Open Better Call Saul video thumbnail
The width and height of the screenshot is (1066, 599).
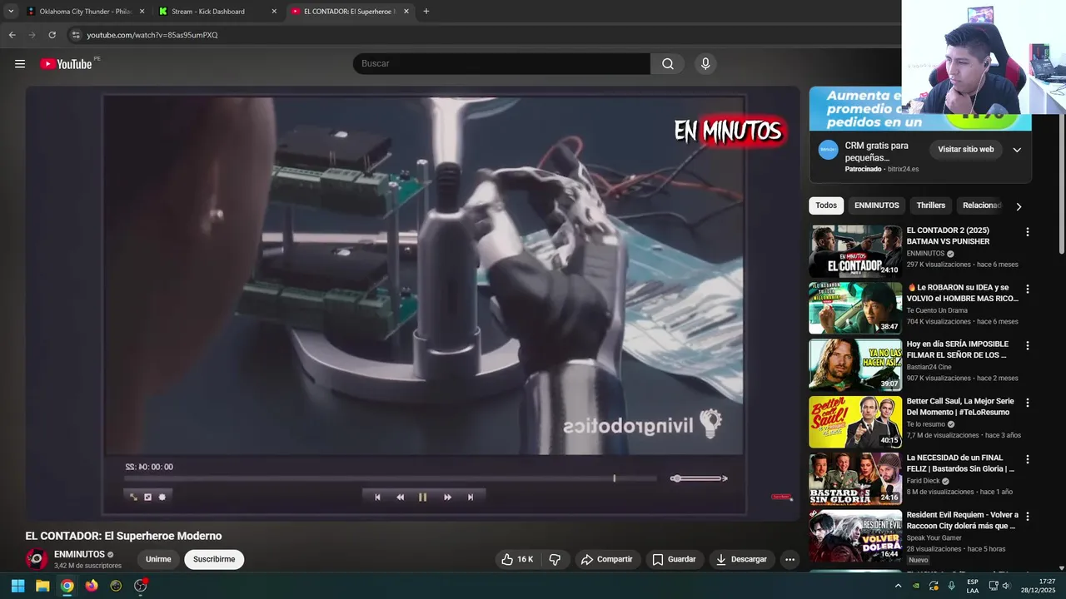(x=855, y=422)
